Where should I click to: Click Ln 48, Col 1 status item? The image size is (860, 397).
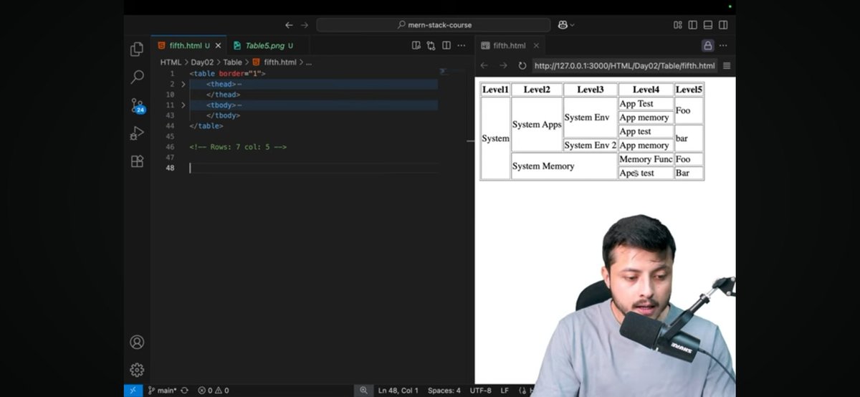click(398, 391)
